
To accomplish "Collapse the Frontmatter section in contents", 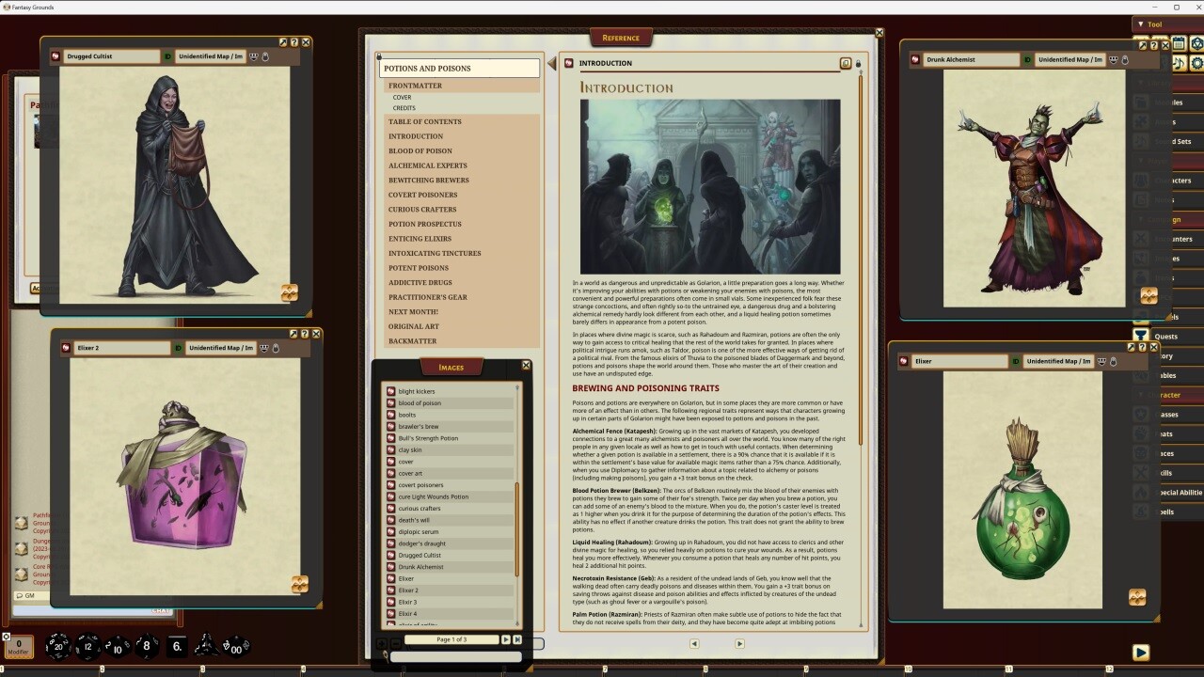I will point(418,85).
